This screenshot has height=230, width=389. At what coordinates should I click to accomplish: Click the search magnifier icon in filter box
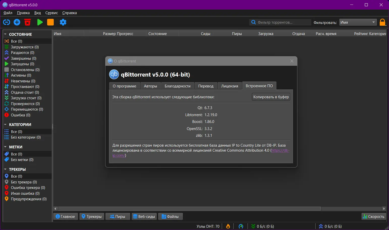tap(254, 22)
